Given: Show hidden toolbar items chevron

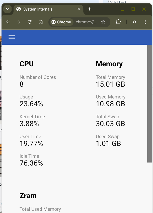Looking at the screenshot, I should point(134,22).
